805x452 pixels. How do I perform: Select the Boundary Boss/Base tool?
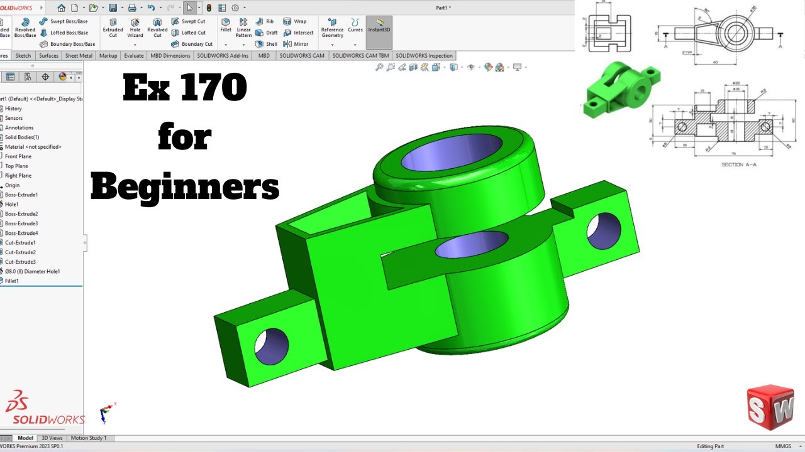(67, 44)
